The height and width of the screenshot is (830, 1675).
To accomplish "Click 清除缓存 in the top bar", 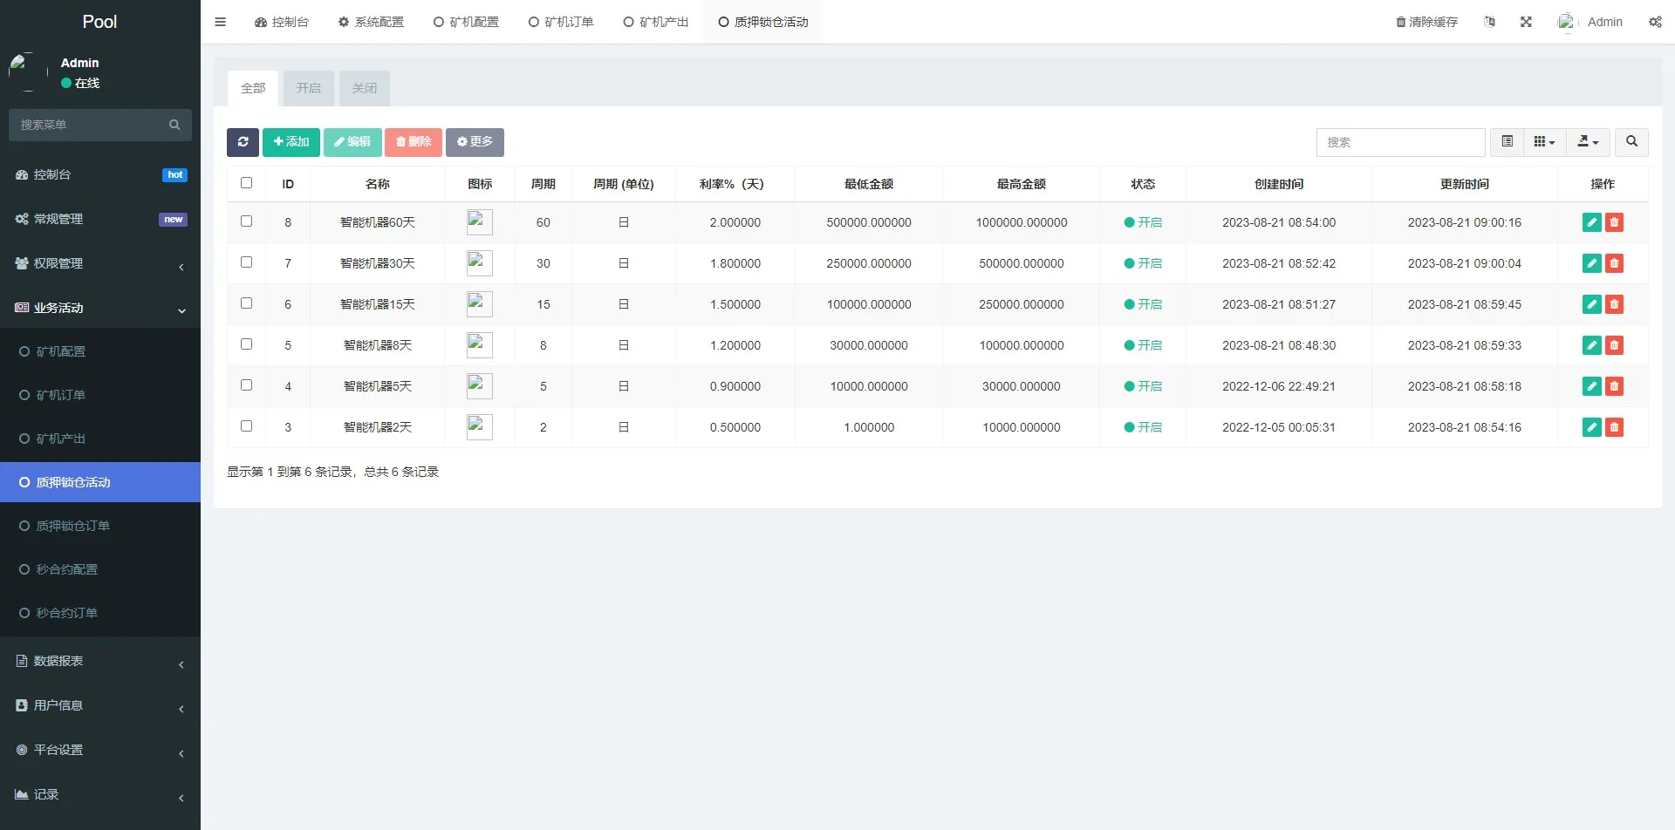I will coord(1426,22).
